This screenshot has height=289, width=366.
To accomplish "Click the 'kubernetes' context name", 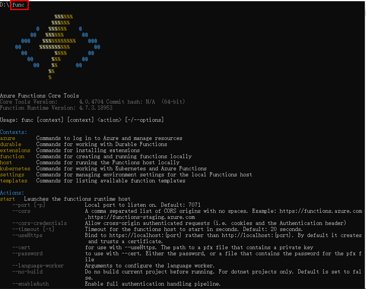I will (x=15, y=169).
